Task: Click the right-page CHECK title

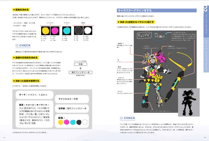Action: click(x=129, y=118)
